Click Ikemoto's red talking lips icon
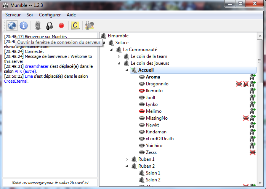Viewport: 266px width, 189px height. [142, 91]
